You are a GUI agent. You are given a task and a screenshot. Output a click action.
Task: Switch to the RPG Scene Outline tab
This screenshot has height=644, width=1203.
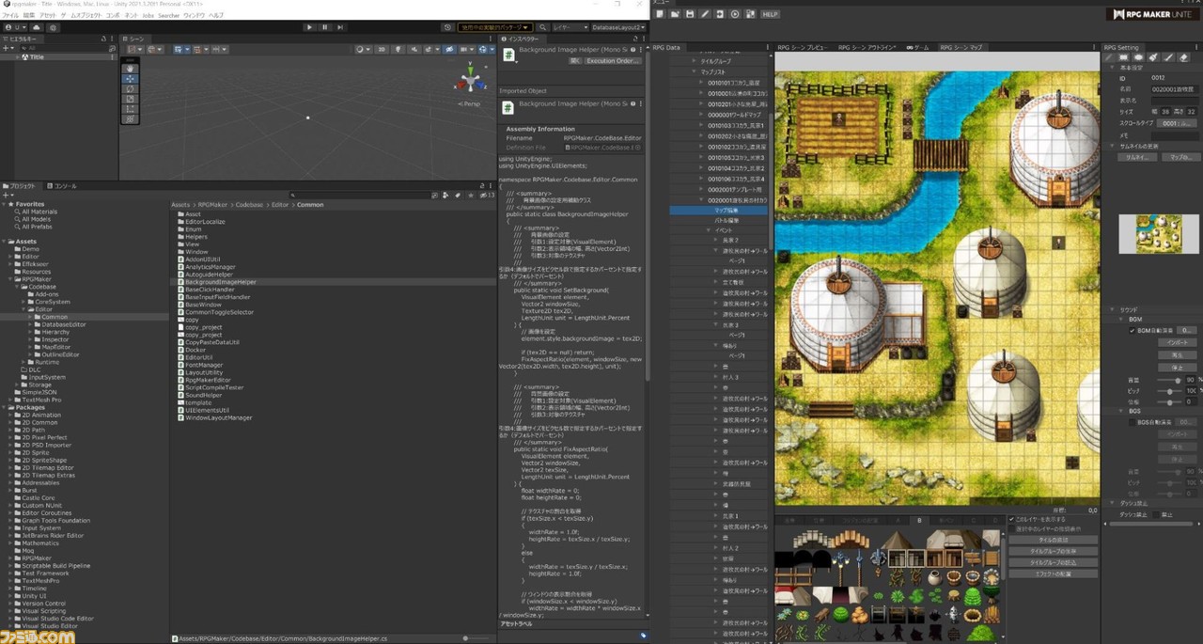867,46
